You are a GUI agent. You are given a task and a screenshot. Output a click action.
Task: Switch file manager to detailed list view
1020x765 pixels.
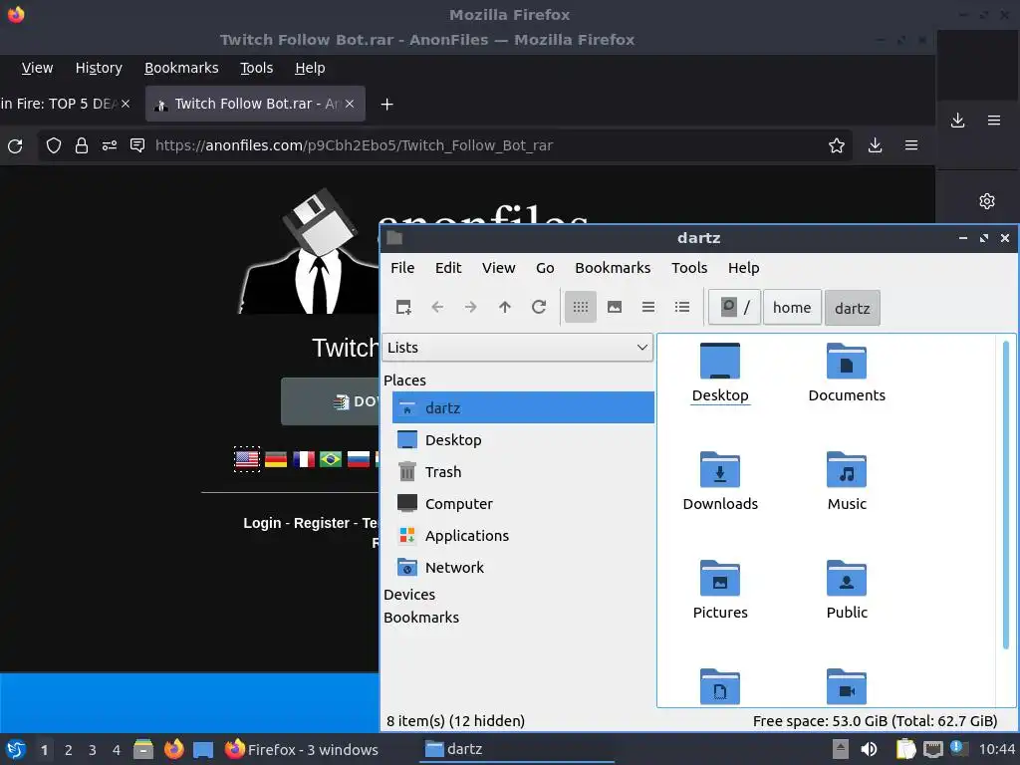pos(681,307)
